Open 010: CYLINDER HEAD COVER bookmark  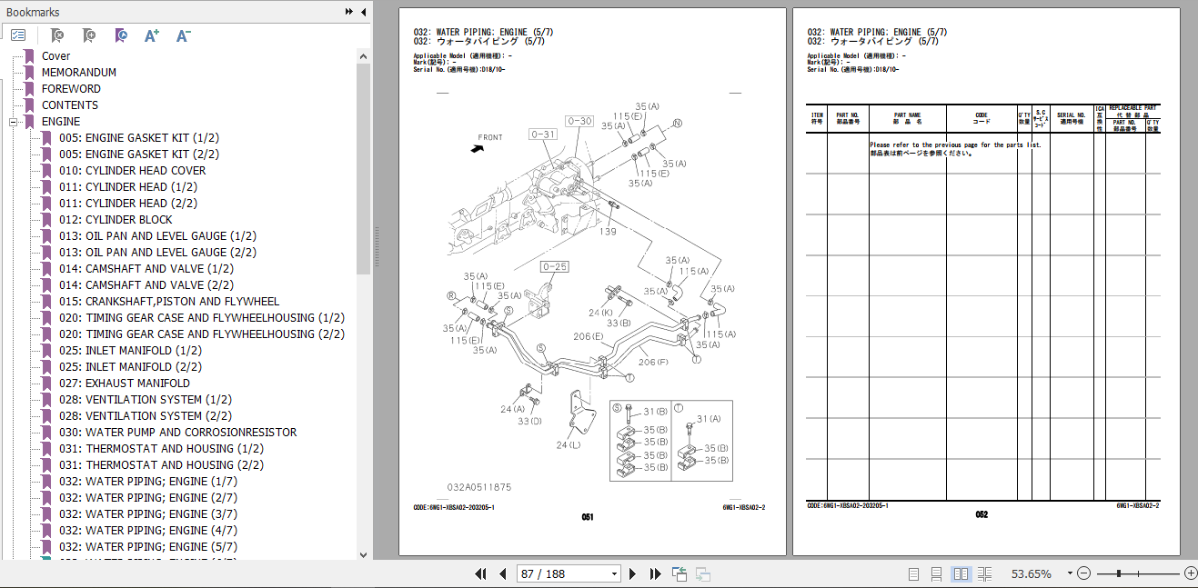point(133,171)
